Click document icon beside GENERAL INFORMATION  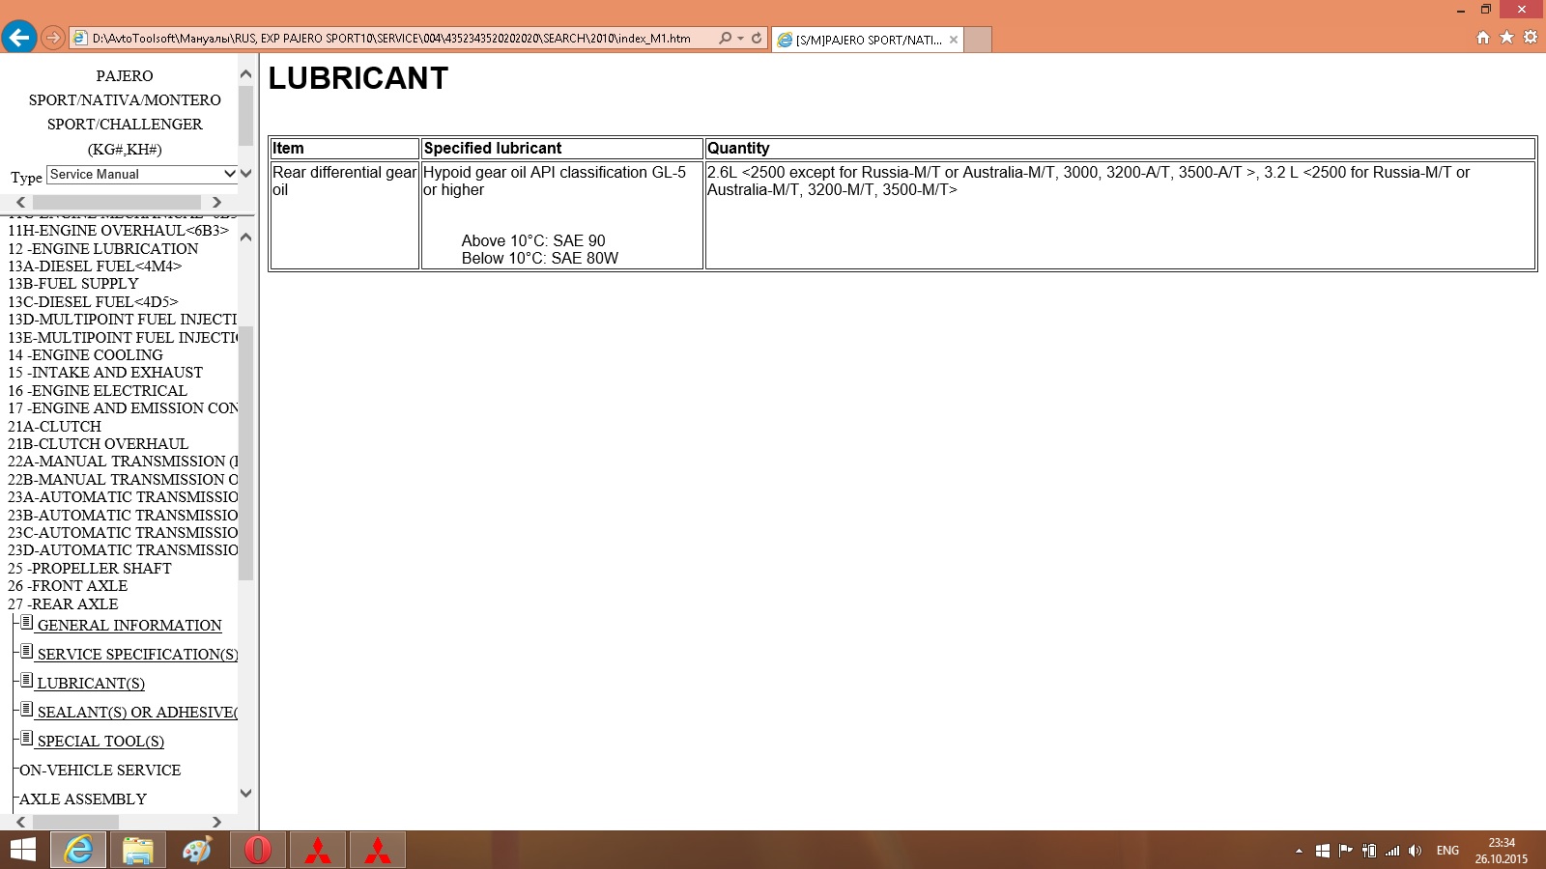pyautogui.click(x=27, y=623)
